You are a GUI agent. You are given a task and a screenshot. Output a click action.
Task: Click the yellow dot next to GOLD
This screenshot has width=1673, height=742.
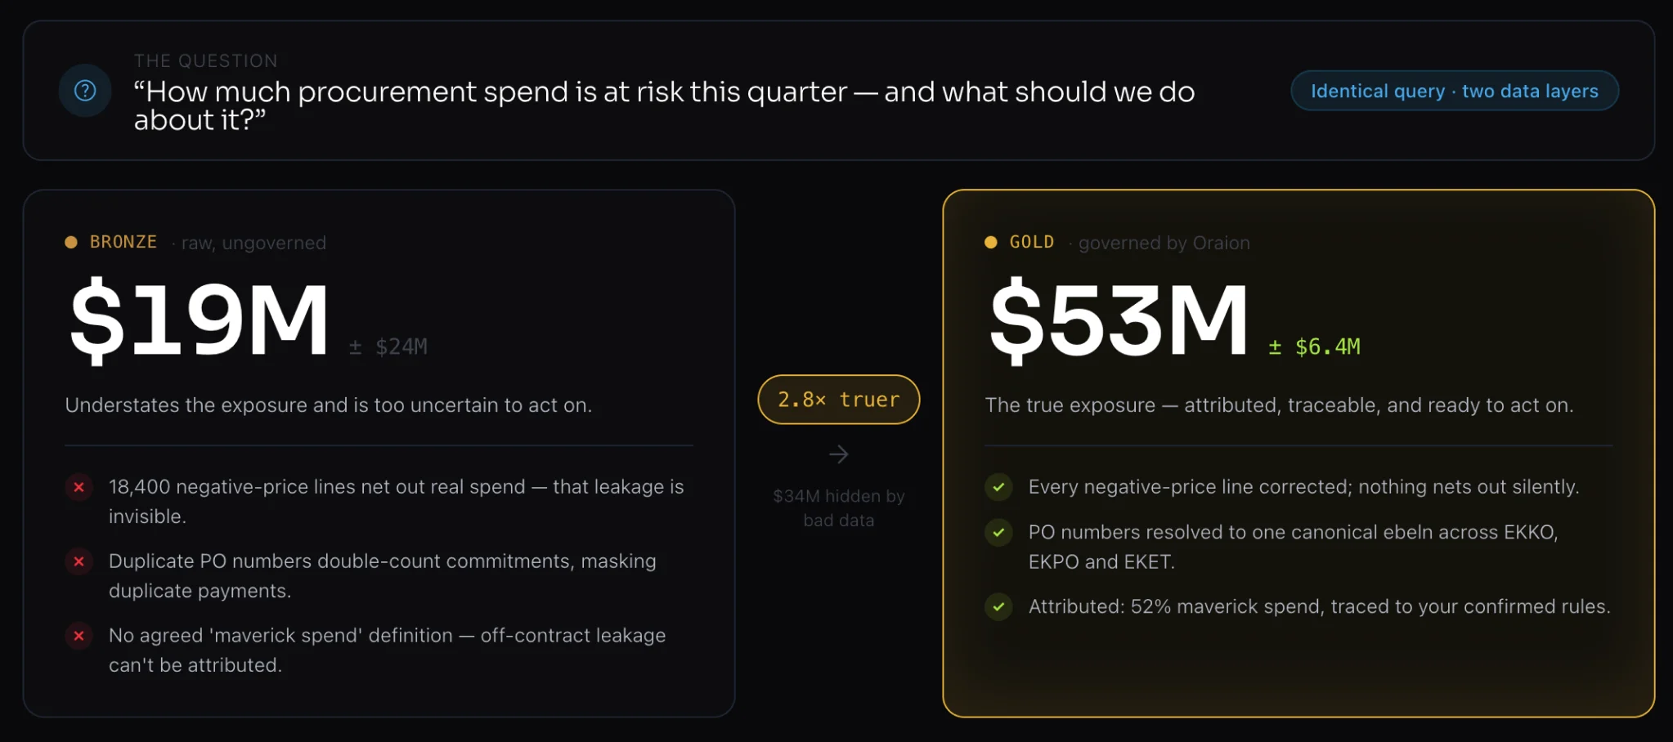coord(991,242)
